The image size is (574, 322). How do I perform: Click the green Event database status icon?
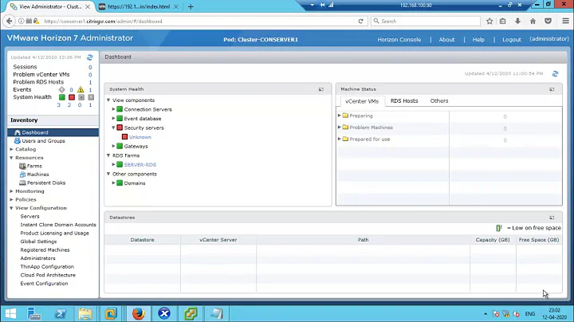(120, 118)
